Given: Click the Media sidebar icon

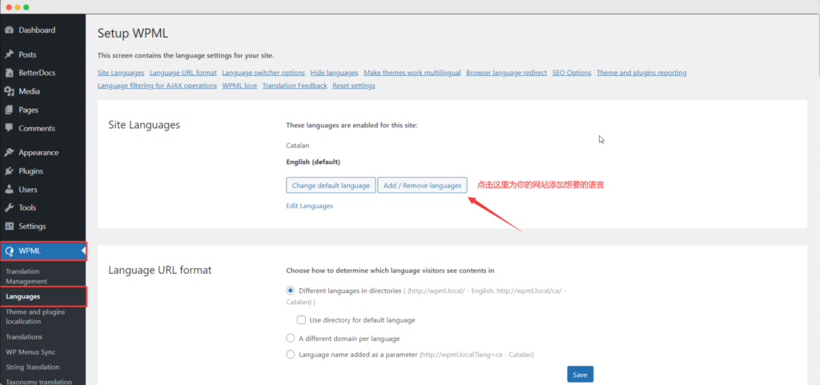Looking at the screenshot, I should (x=9, y=91).
